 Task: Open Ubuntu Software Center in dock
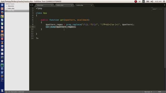pyautogui.click(x=2, y=31)
